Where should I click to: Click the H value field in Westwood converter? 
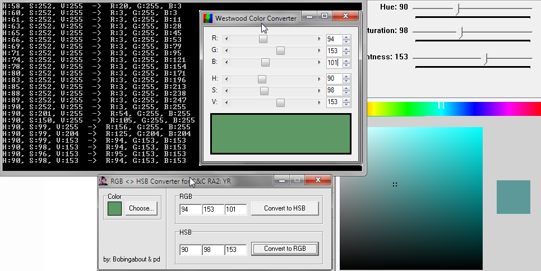(x=334, y=79)
